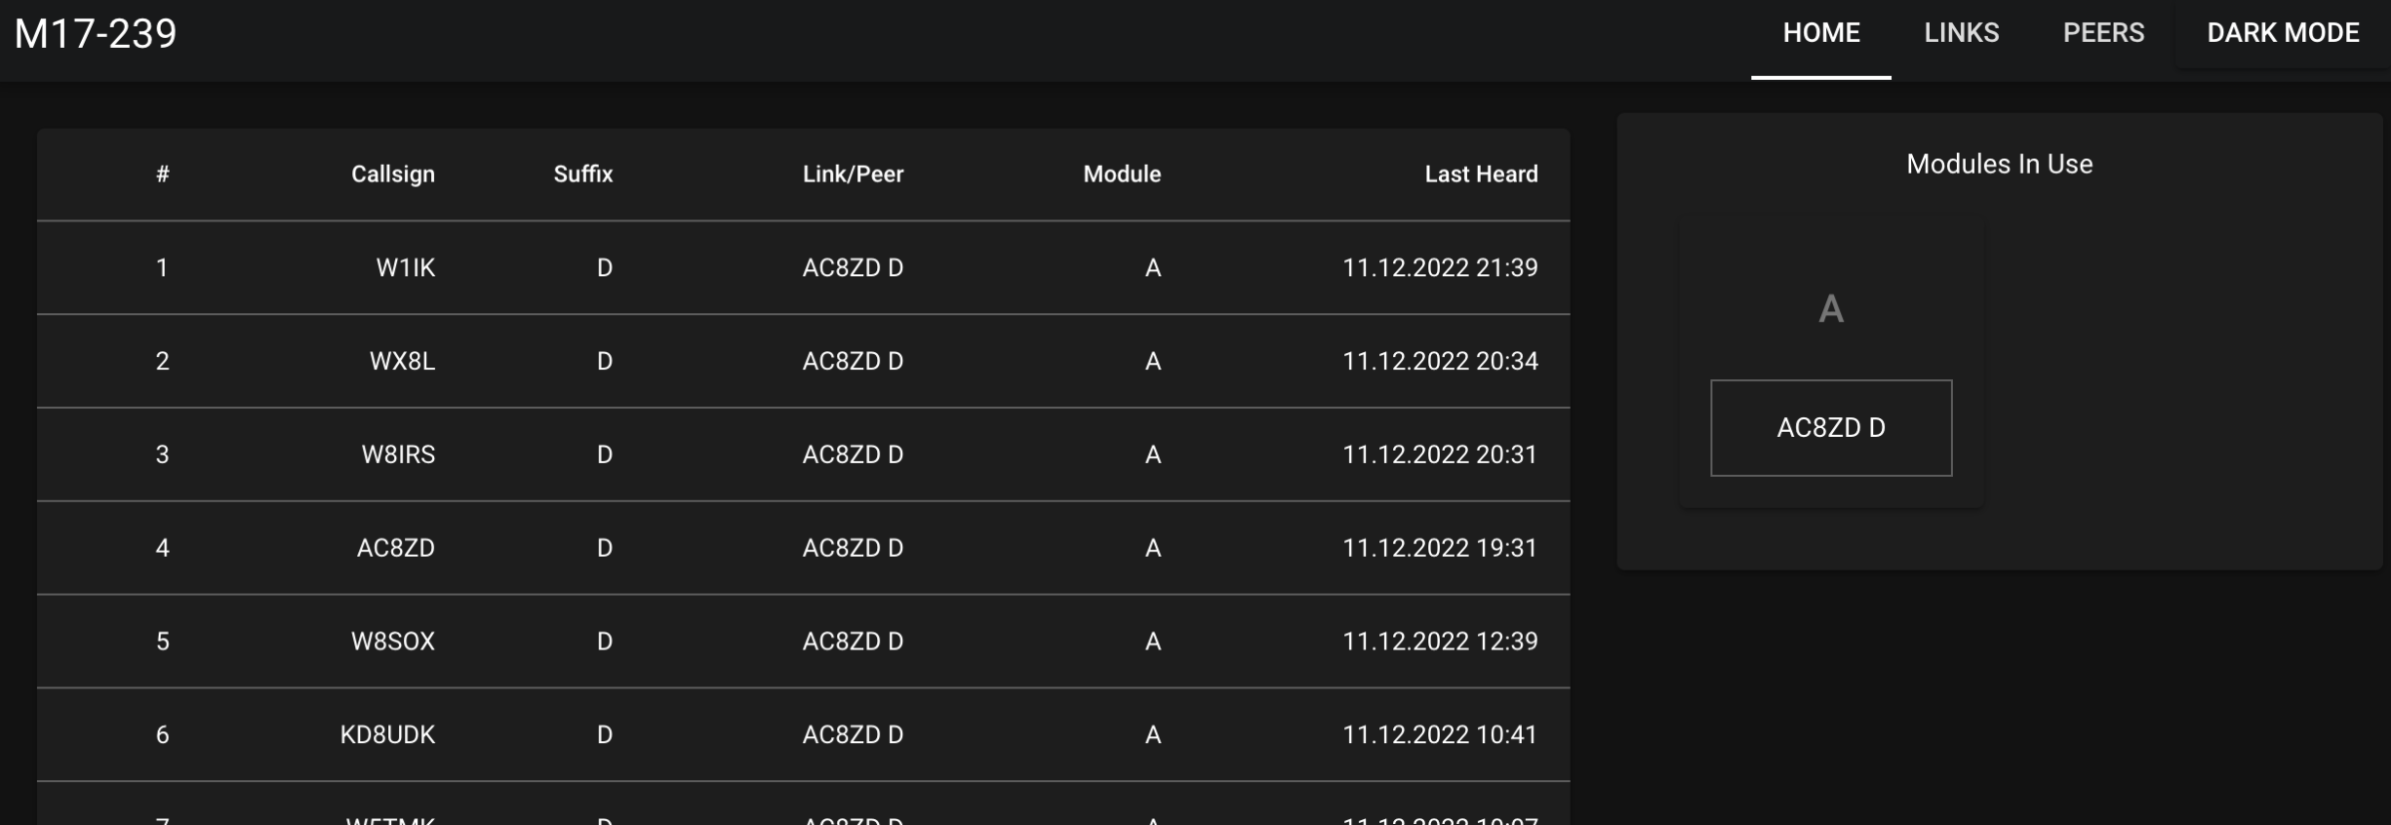Screen dimensions: 2391x825
Task: Go to the PEERS tab
Action: coord(2103,33)
